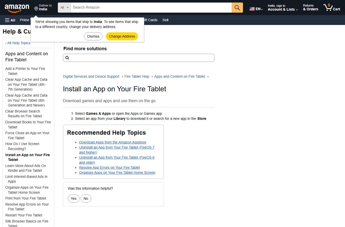Open recommended Organize Apps on Home Screen link
Screen dimensions: 345x227
pyautogui.click(x=117, y=173)
